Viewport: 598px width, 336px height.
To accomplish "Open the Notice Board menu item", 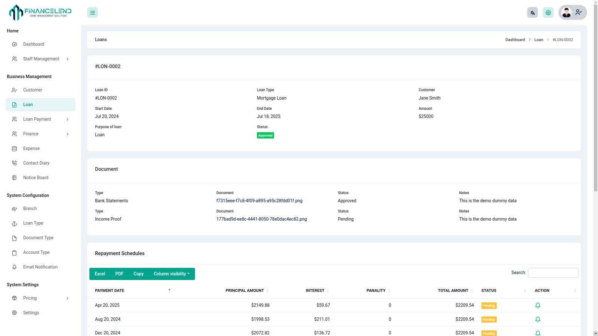I will point(36,178).
